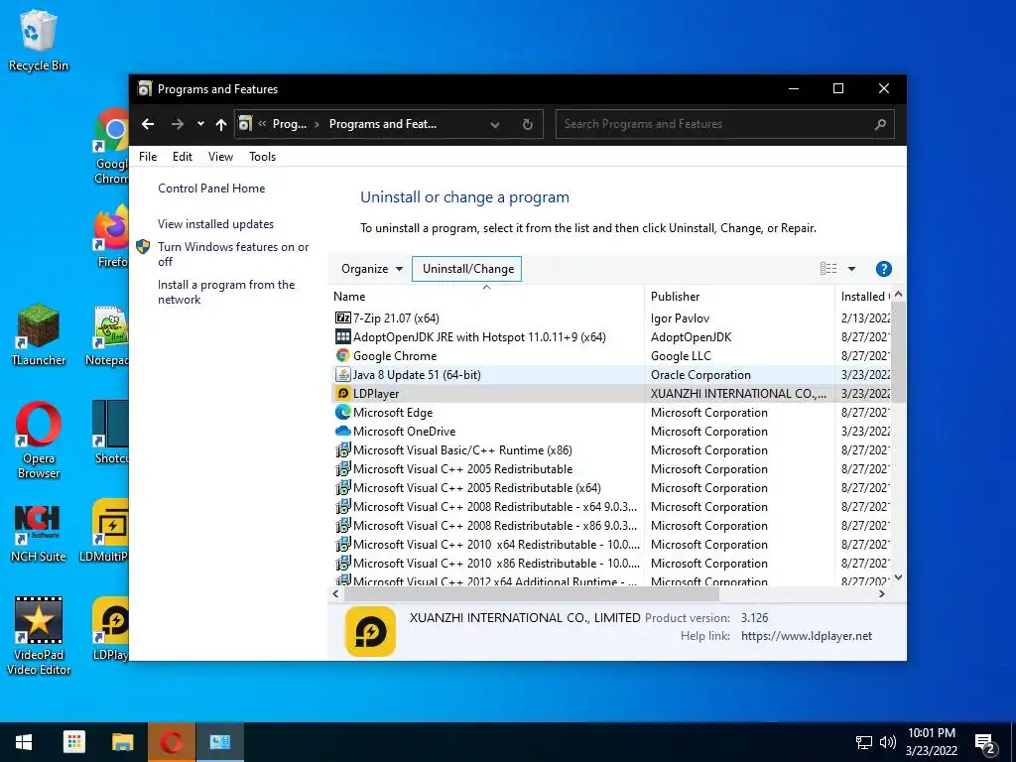
Task: Click Install a program from the network
Action: click(x=226, y=292)
